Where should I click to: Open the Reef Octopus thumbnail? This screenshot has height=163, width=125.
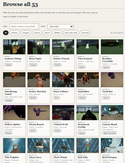[112, 145]
